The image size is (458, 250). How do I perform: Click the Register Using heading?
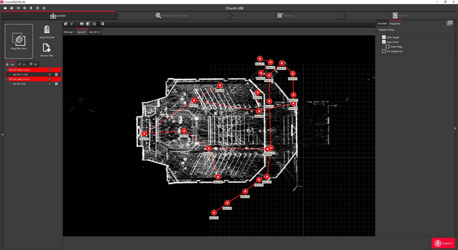click(x=386, y=30)
